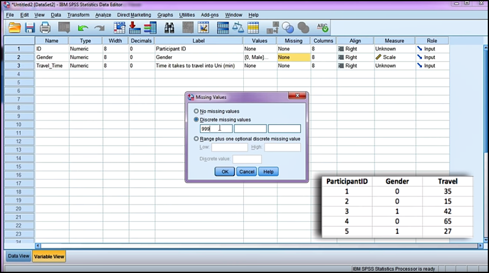The width and height of the screenshot is (489, 273).
Task: Open the Window menu
Action: point(233,15)
